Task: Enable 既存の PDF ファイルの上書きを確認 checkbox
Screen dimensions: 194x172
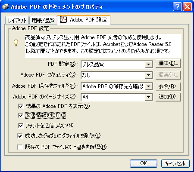Action: [20, 147]
